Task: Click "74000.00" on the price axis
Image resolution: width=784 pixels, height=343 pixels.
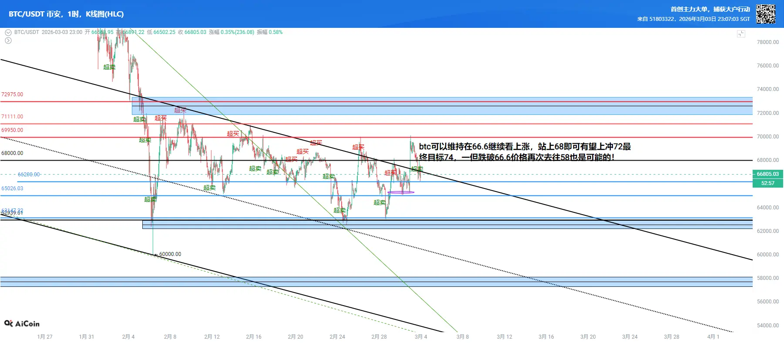Action: click(768, 89)
